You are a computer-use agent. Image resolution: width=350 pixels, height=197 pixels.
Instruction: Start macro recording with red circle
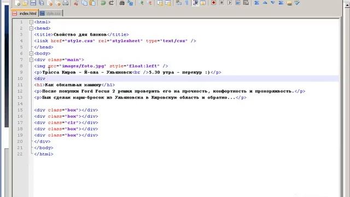(x=214, y=3)
